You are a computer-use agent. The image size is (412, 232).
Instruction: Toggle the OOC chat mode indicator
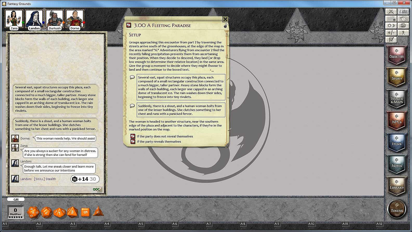(97, 189)
